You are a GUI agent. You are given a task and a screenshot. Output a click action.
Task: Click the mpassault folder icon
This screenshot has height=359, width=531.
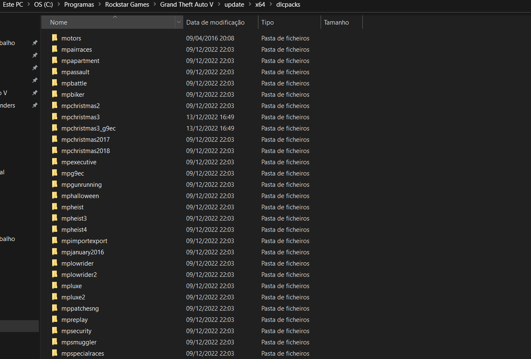click(x=54, y=72)
